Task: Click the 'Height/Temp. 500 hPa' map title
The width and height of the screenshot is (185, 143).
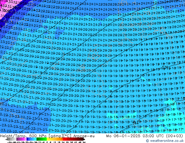Action: coord(23,136)
